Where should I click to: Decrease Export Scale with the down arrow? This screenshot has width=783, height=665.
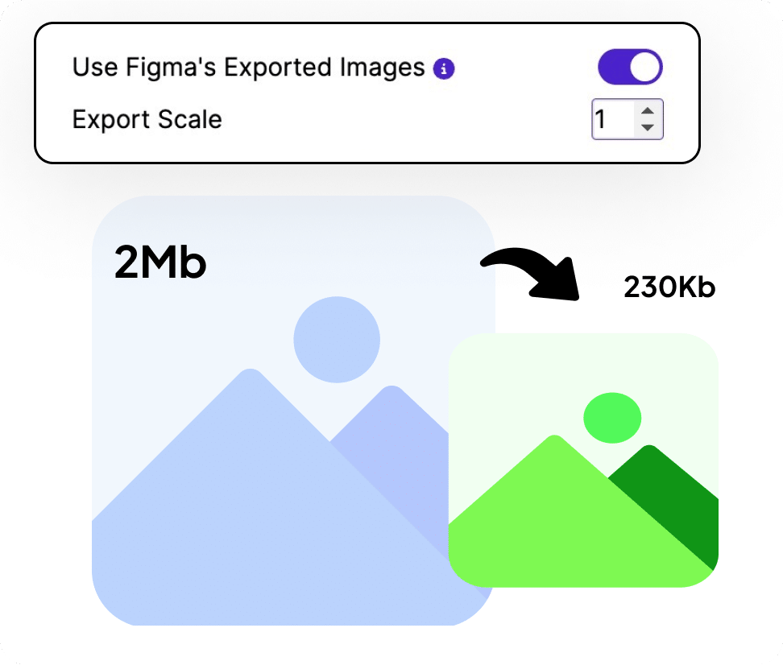[648, 127]
